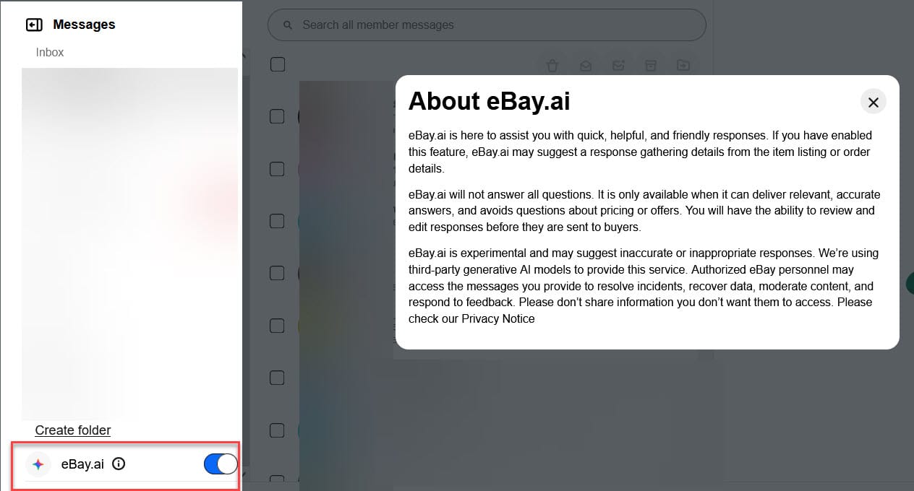Click the trash delete icon in message toolbar
The height and width of the screenshot is (491, 914).
[552, 66]
